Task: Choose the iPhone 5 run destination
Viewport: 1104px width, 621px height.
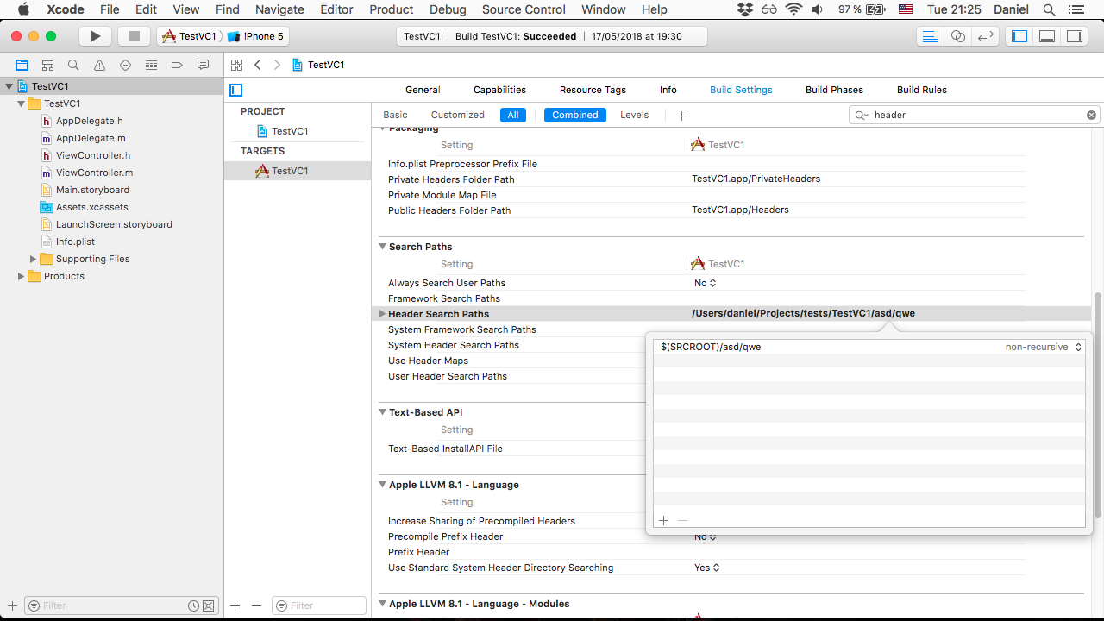Action: pos(255,36)
